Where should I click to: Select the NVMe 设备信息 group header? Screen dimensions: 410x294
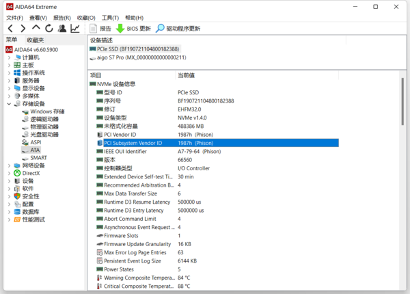[x=113, y=84]
